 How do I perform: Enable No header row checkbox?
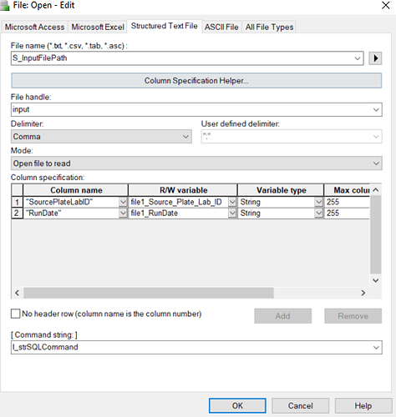[x=16, y=314]
